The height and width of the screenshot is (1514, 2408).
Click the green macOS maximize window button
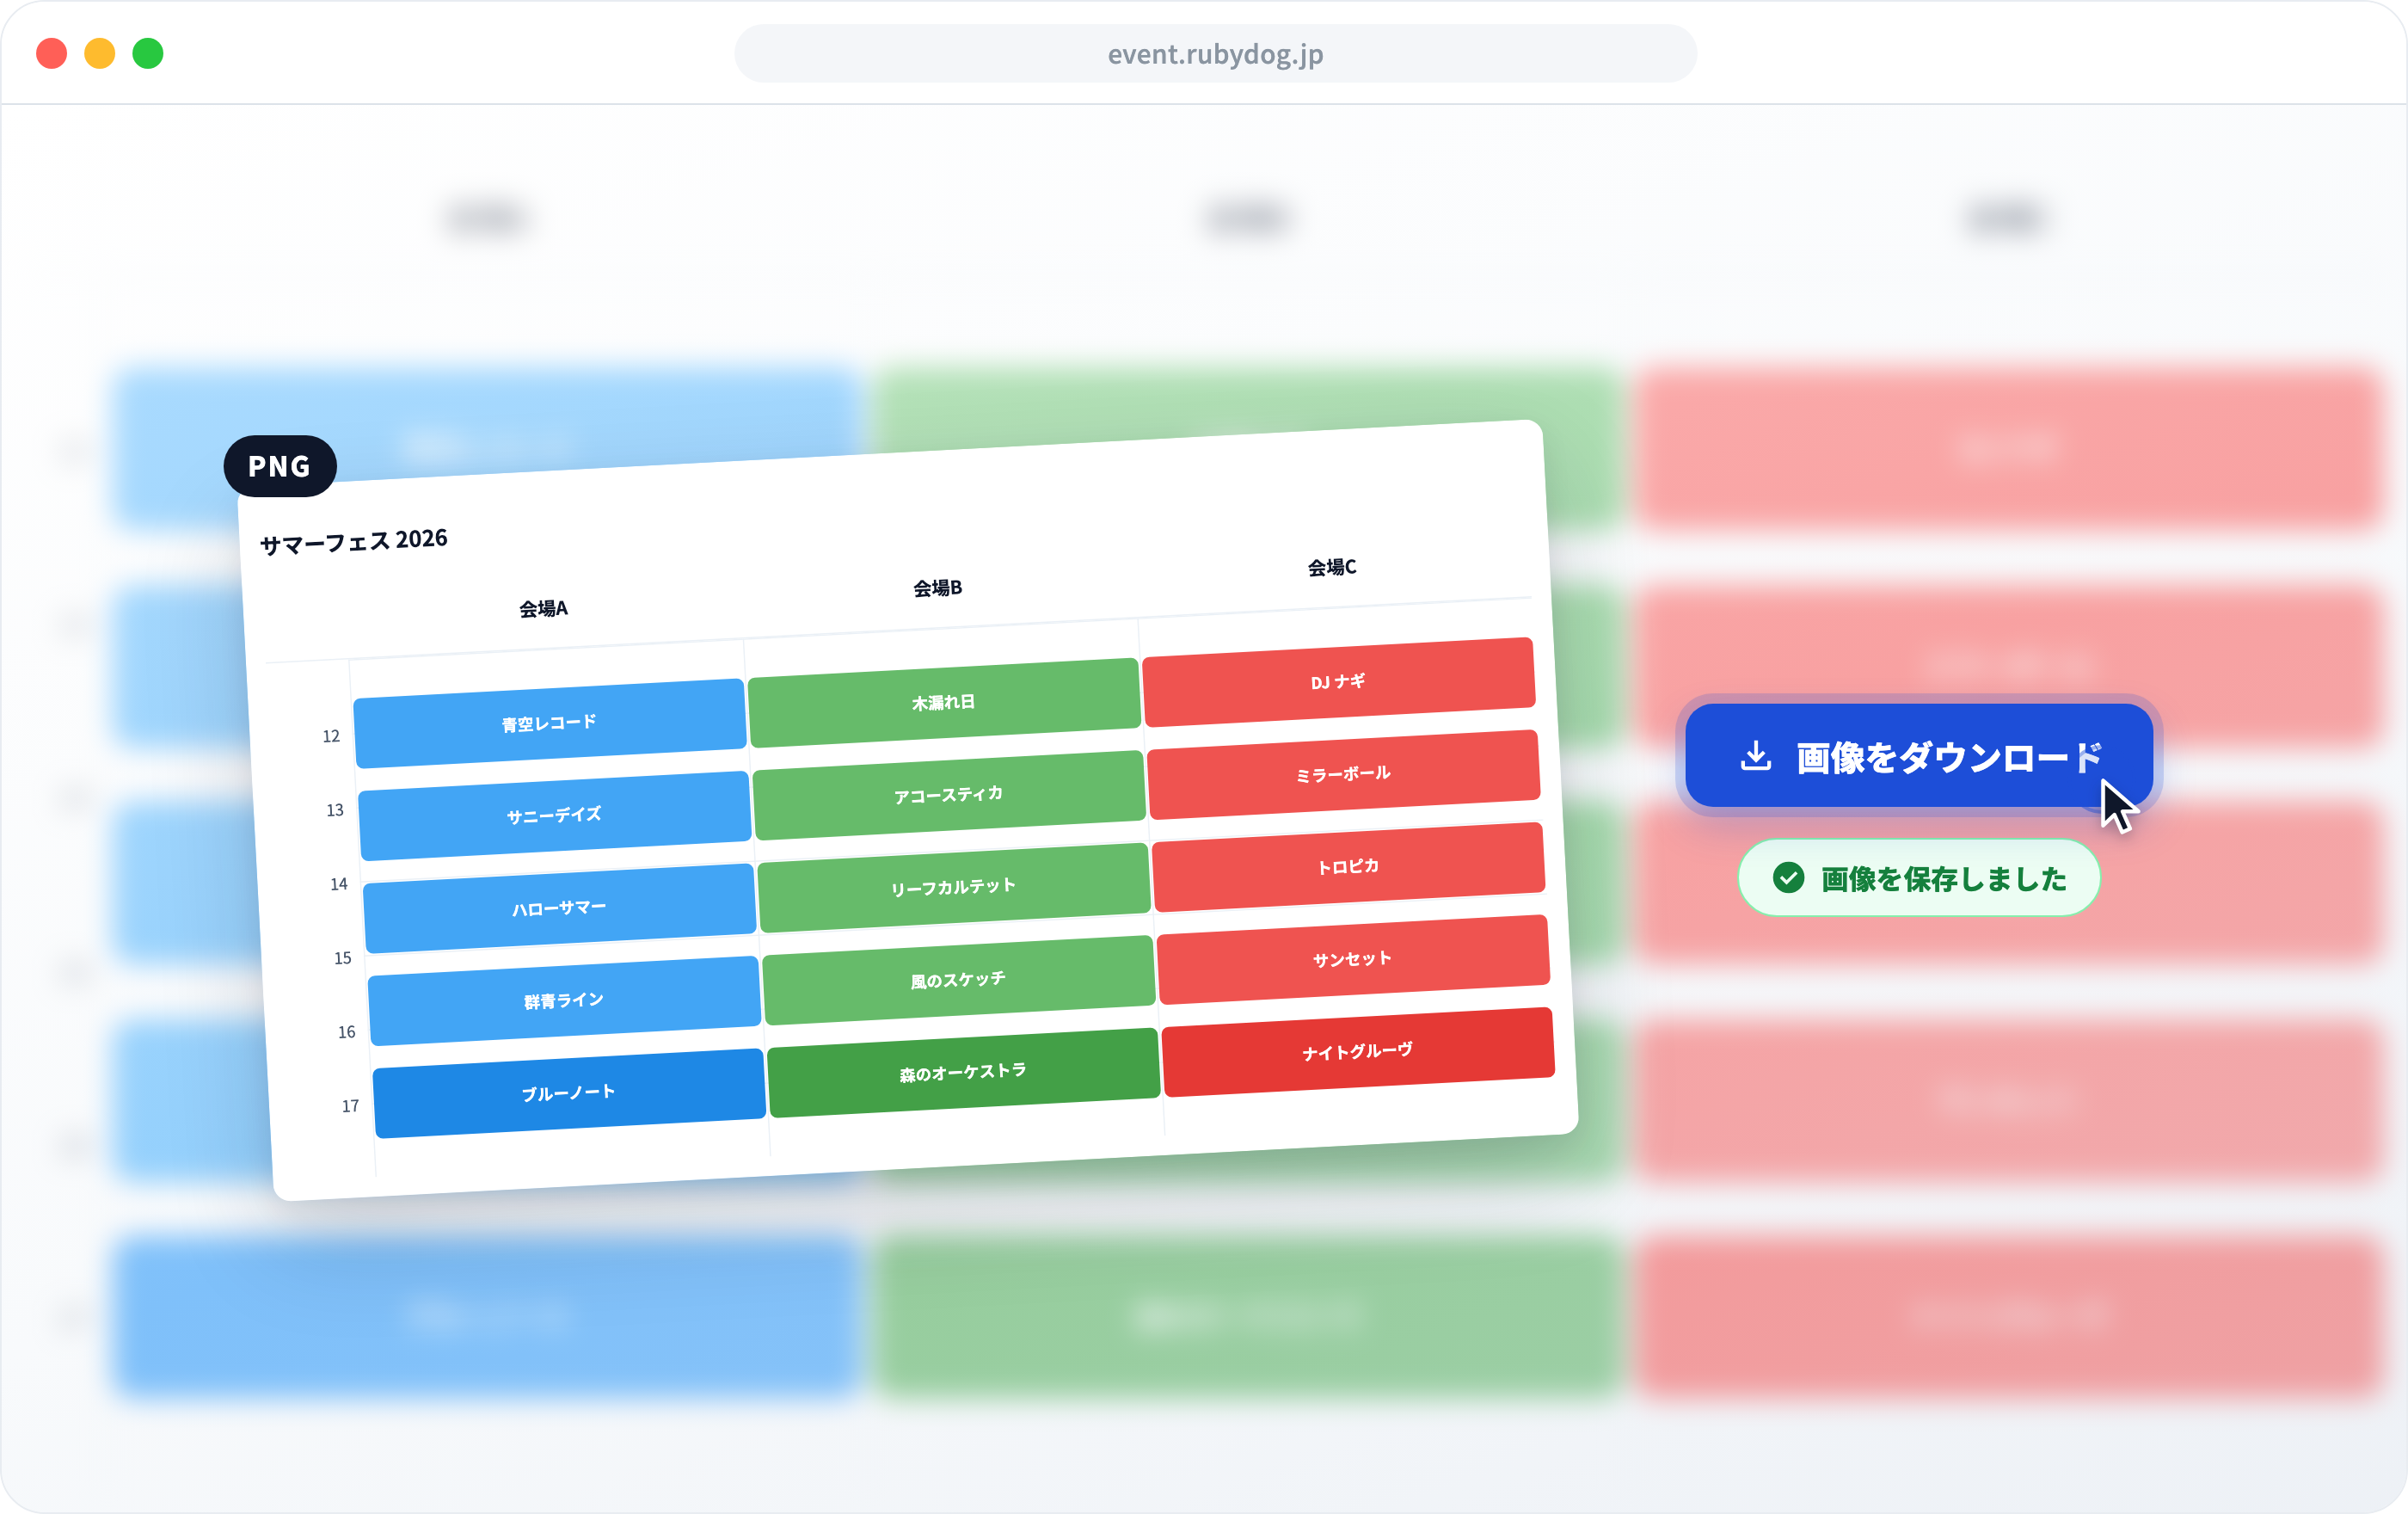click(148, 53)
